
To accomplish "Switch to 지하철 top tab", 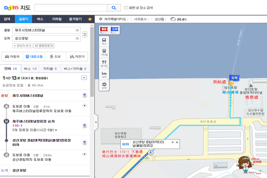I will [57, 19].
